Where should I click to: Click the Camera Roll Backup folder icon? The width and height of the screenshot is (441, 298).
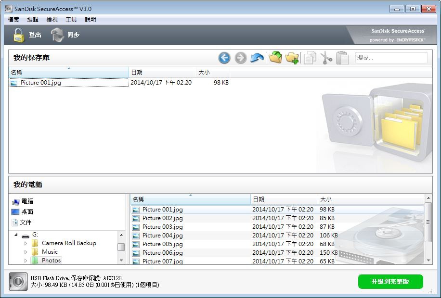tap(35, 243)
